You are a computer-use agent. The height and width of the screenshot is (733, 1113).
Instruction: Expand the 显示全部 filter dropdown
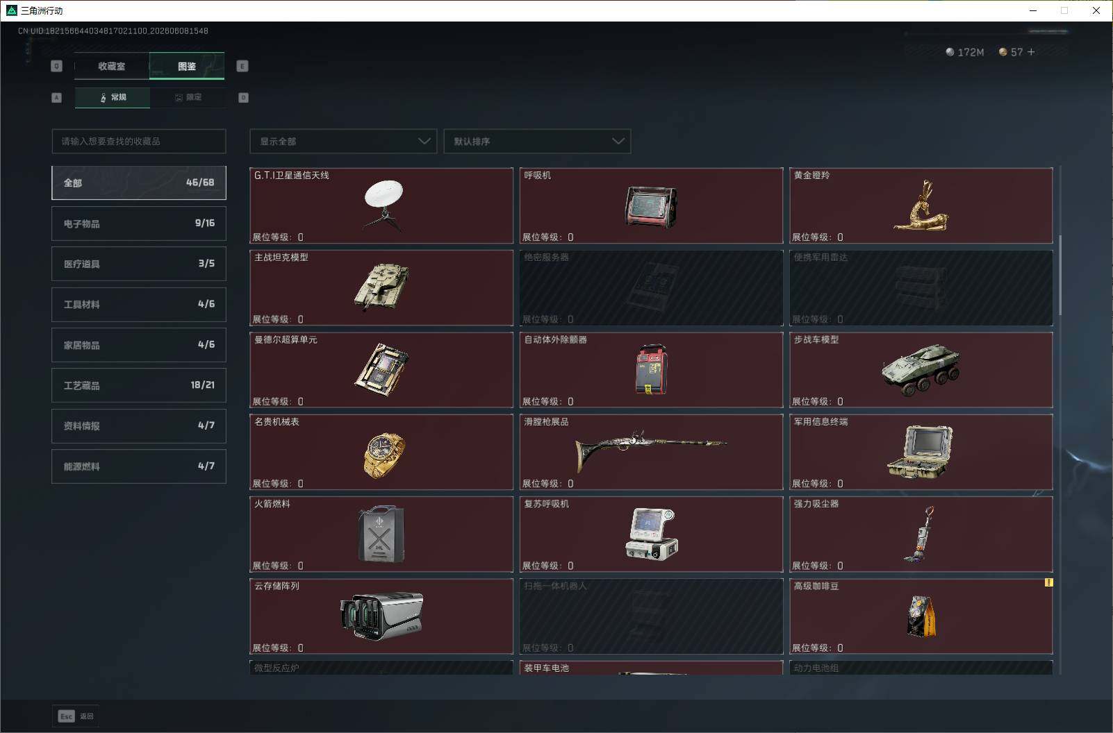point(343,142)
